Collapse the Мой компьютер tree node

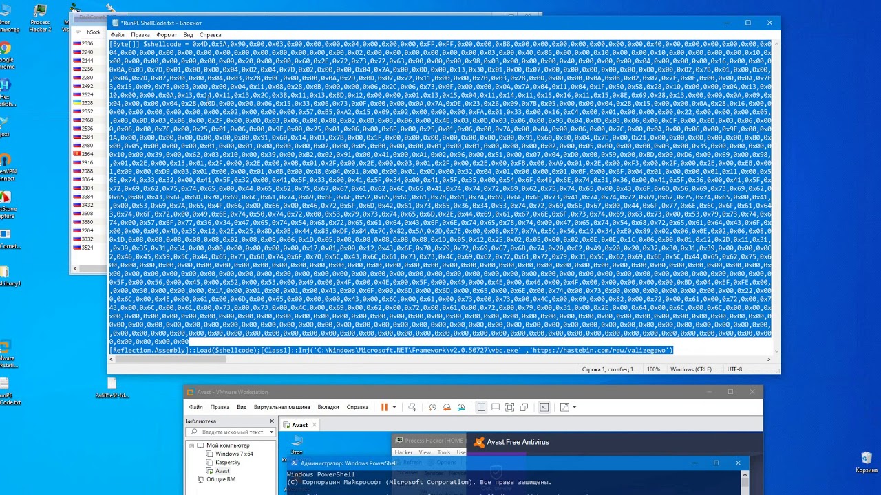(192, 445)
